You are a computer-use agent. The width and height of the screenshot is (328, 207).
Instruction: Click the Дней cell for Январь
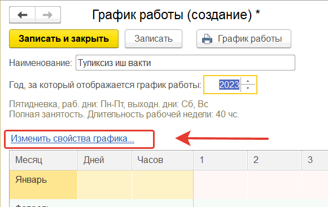click(x=105, y=184)
